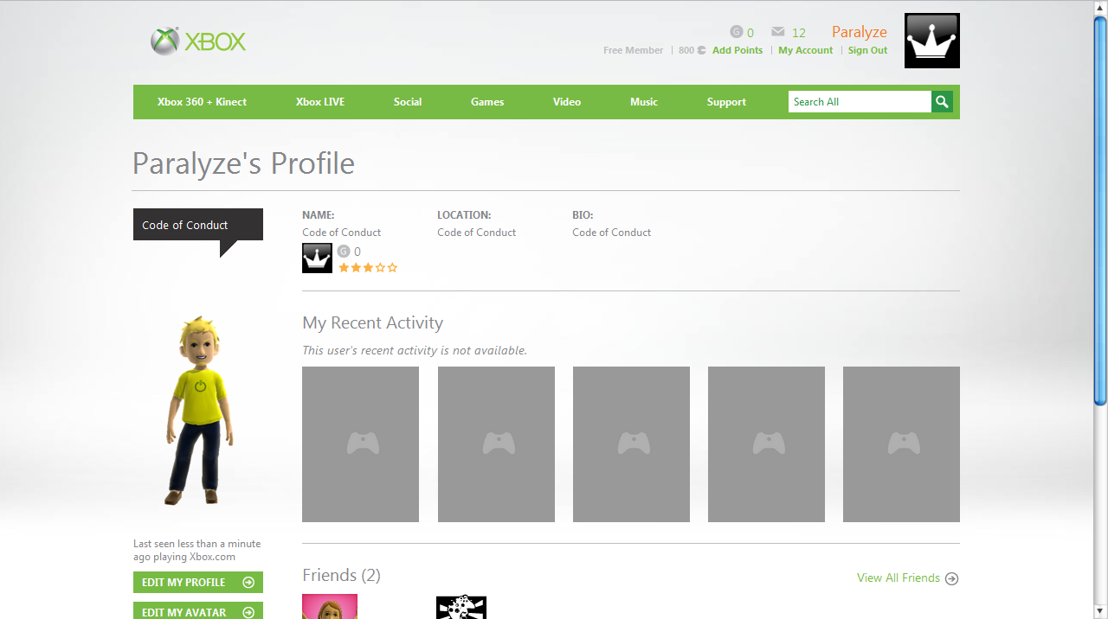Click the search magnifier button

942,102
